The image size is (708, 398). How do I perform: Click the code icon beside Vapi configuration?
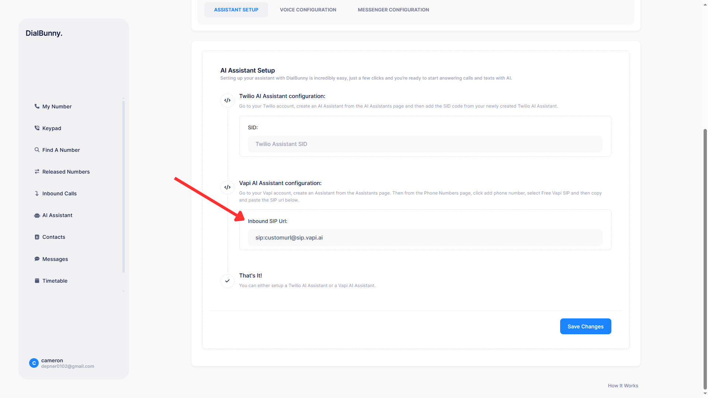(x=227, y=187)
